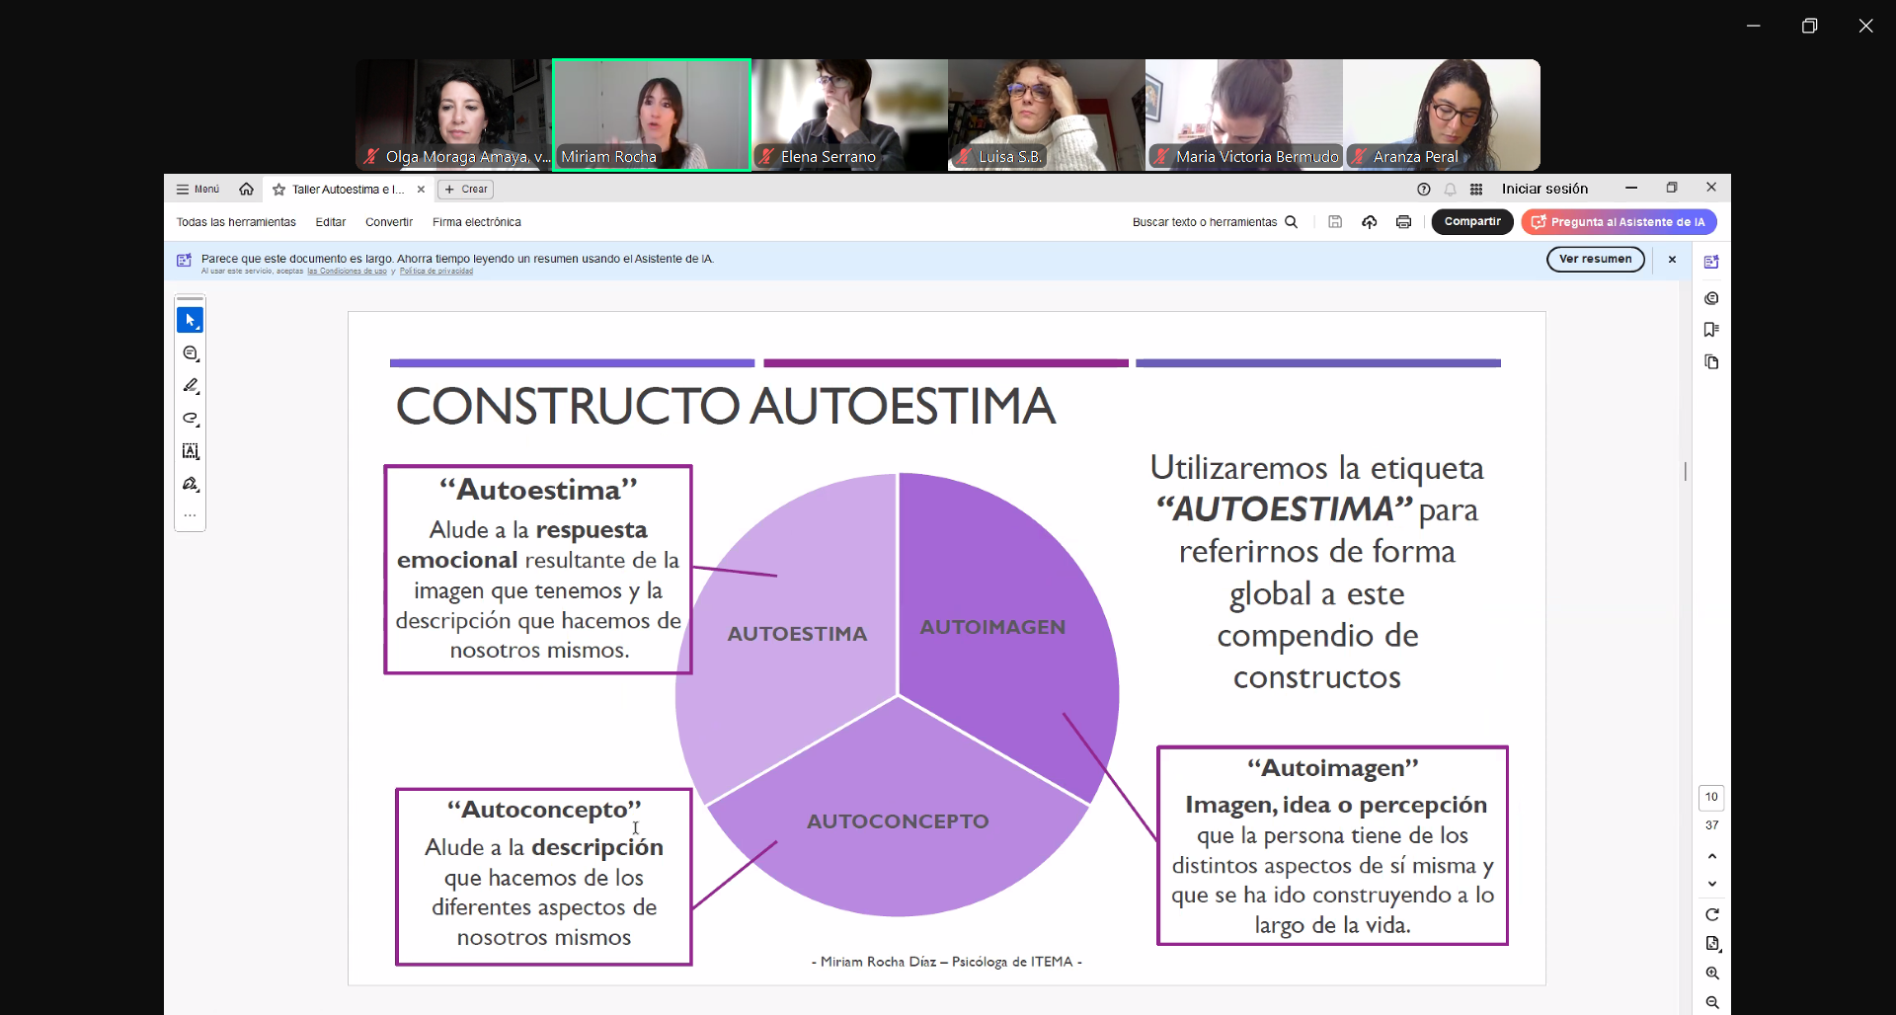Screen dimensions: 1896x1015
Task: Open the Menú hamburger dropdown
Action: click(x=197, y=189)
